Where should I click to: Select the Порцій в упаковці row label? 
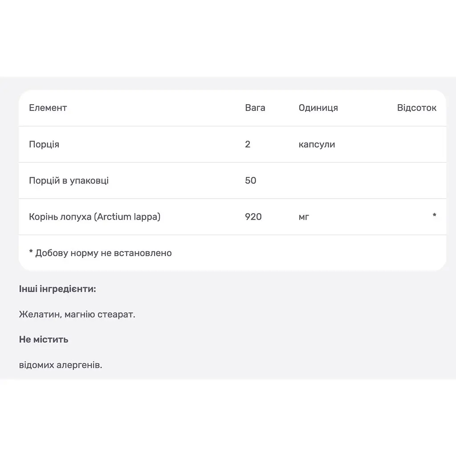(x=69, y=181)
